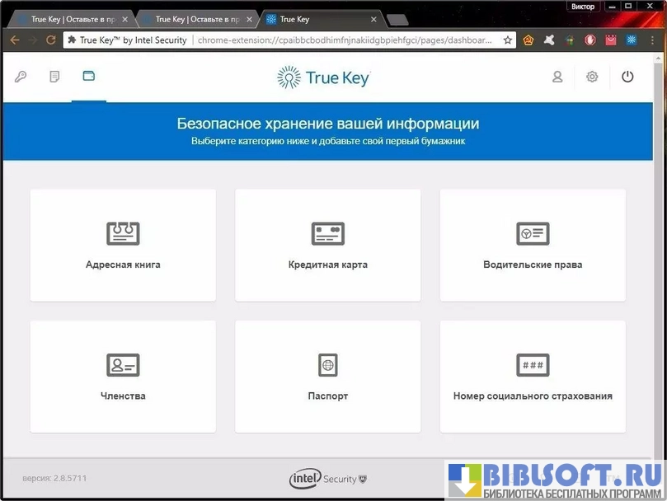Click the True Key logo
Image resolution: width=667 pixels, height=501 pixels.
323,77
